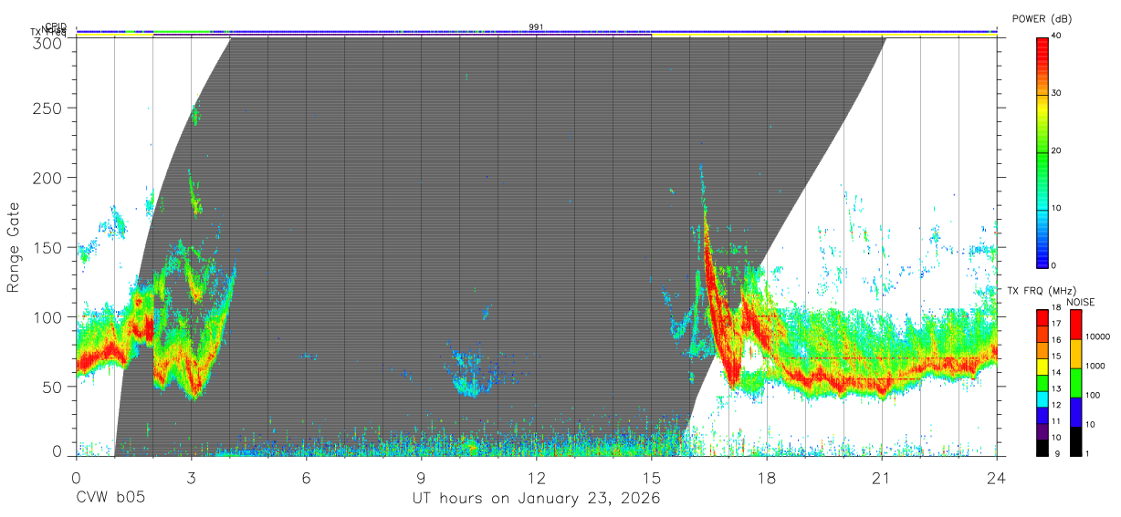
Task: Click the CPID label at top left
Action: pos(56,26)
